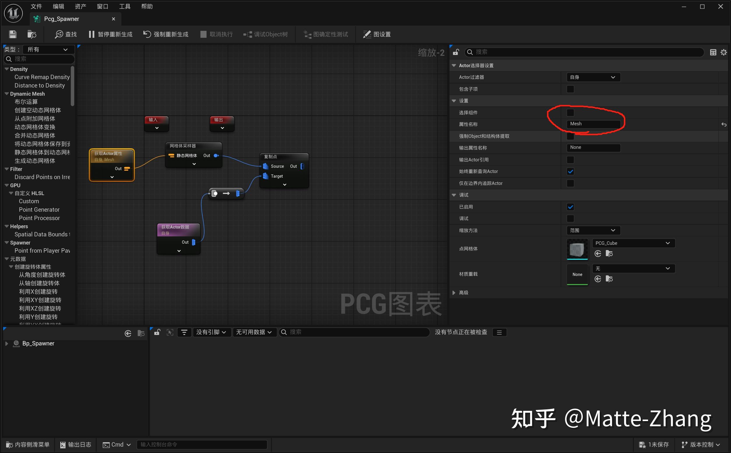Viewport: 731px width, 453px height.
Task: Browse to PCG_Cube asset in content browser
Action: pos(609,254)
